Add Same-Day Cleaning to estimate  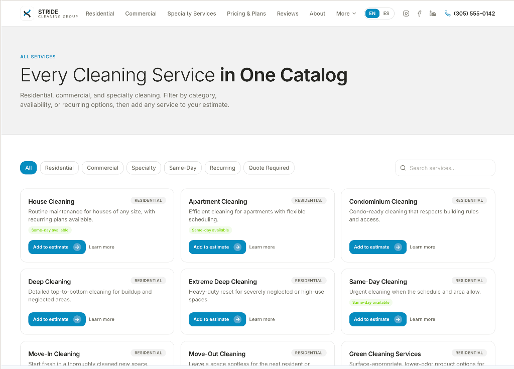pyautogui.click(x=377, y=319)
